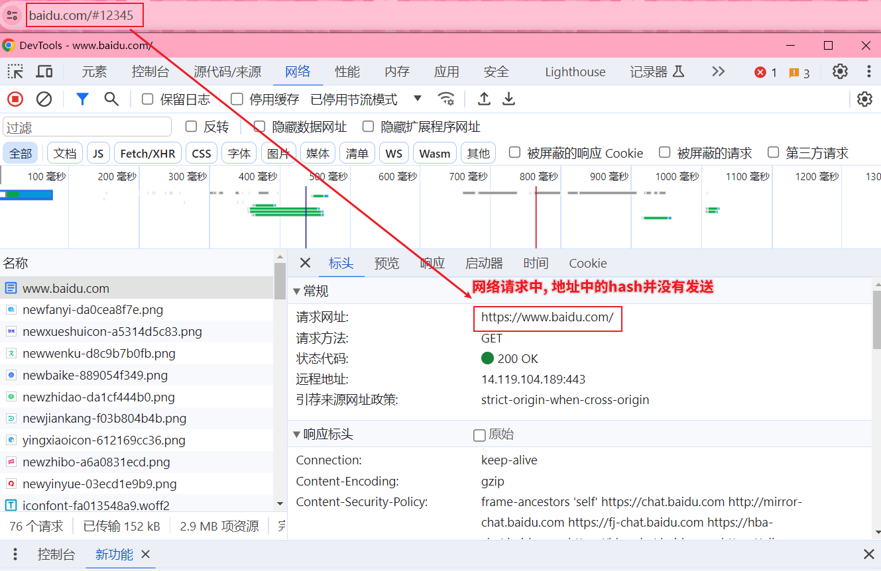Activate the inspect element picker icon
The image size is (881, 571).
[x=15, y=72]
